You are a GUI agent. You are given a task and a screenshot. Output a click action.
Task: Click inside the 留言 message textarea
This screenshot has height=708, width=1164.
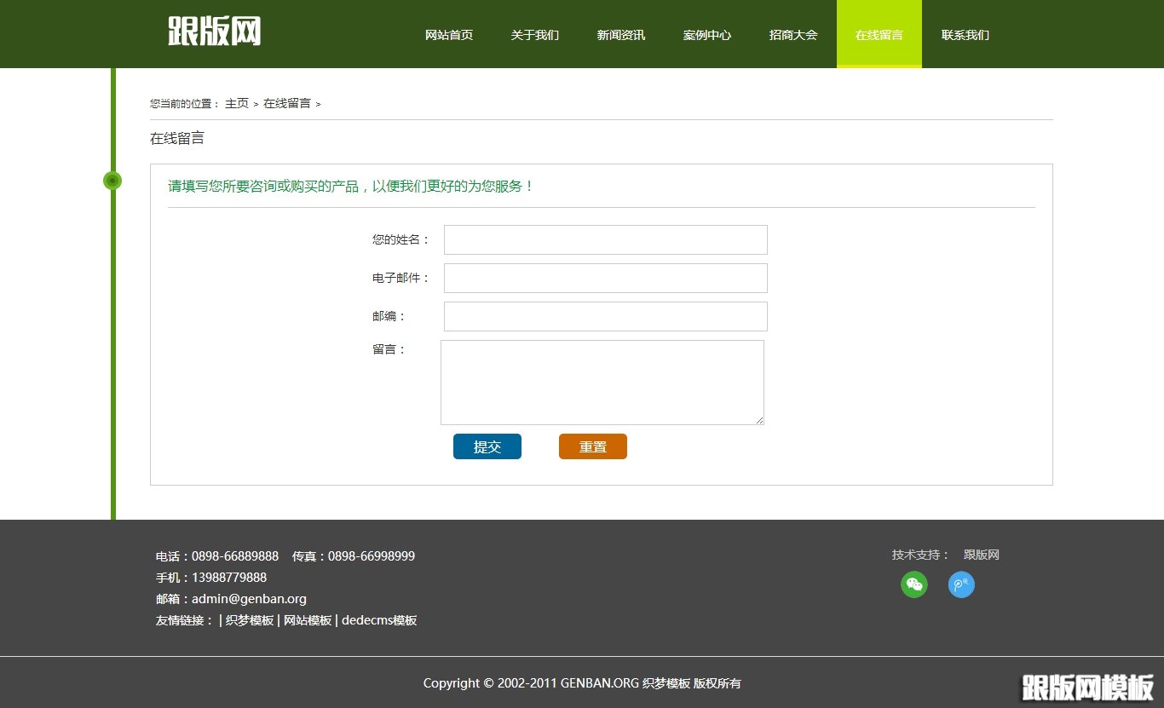coord(602,382)
